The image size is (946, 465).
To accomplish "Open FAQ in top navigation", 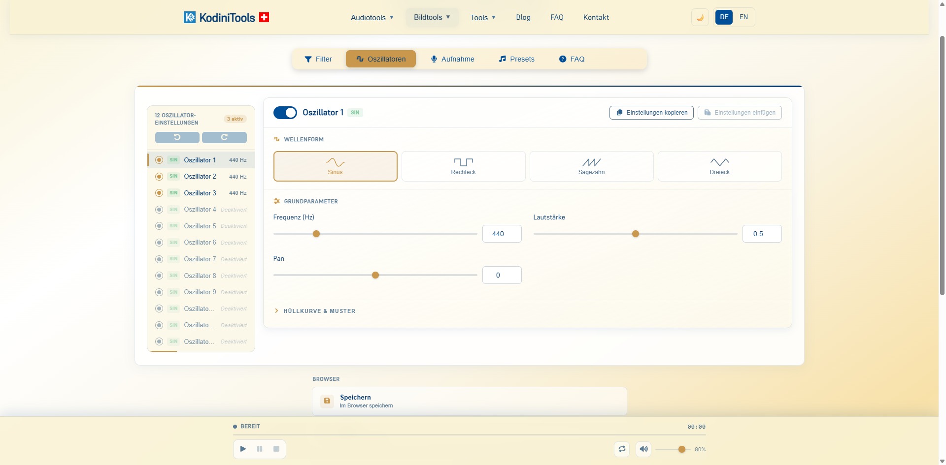I will [557, 17].
